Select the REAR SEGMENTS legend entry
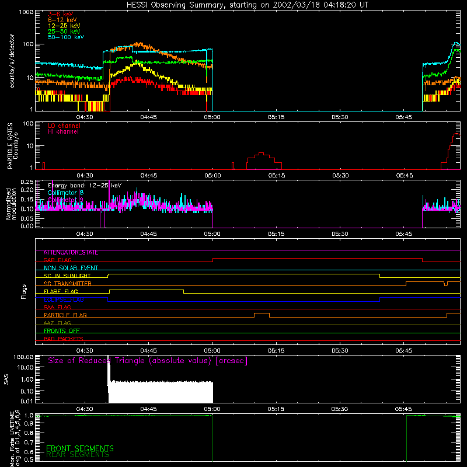Screen dimensions: 467x467 [78, 455]
